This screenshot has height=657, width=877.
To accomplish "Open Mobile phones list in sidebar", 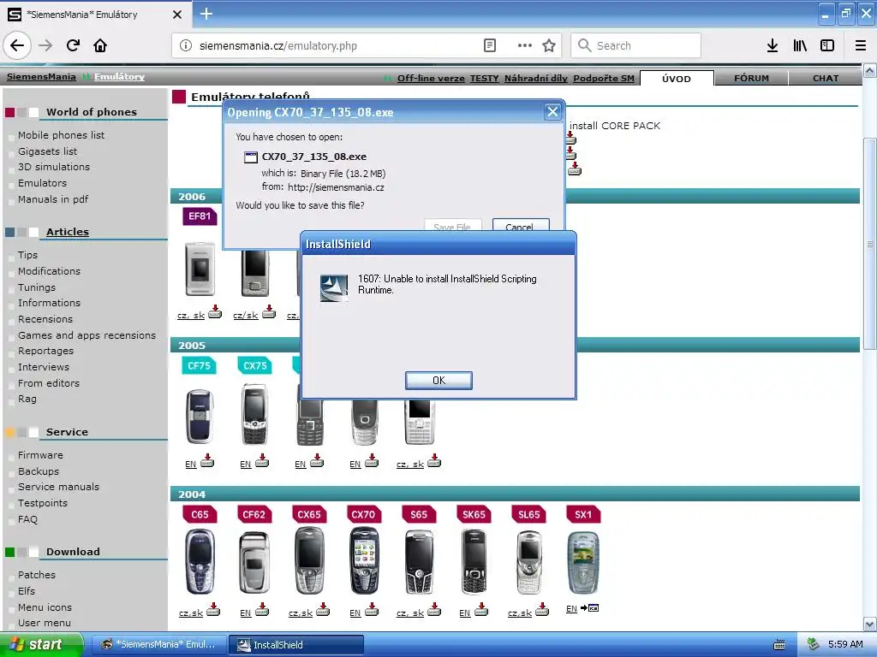I will (x=61, y=135).
